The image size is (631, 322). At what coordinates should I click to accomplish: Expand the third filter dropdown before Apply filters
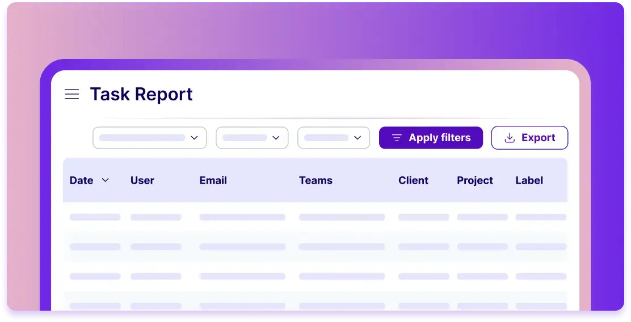point(334,138)
